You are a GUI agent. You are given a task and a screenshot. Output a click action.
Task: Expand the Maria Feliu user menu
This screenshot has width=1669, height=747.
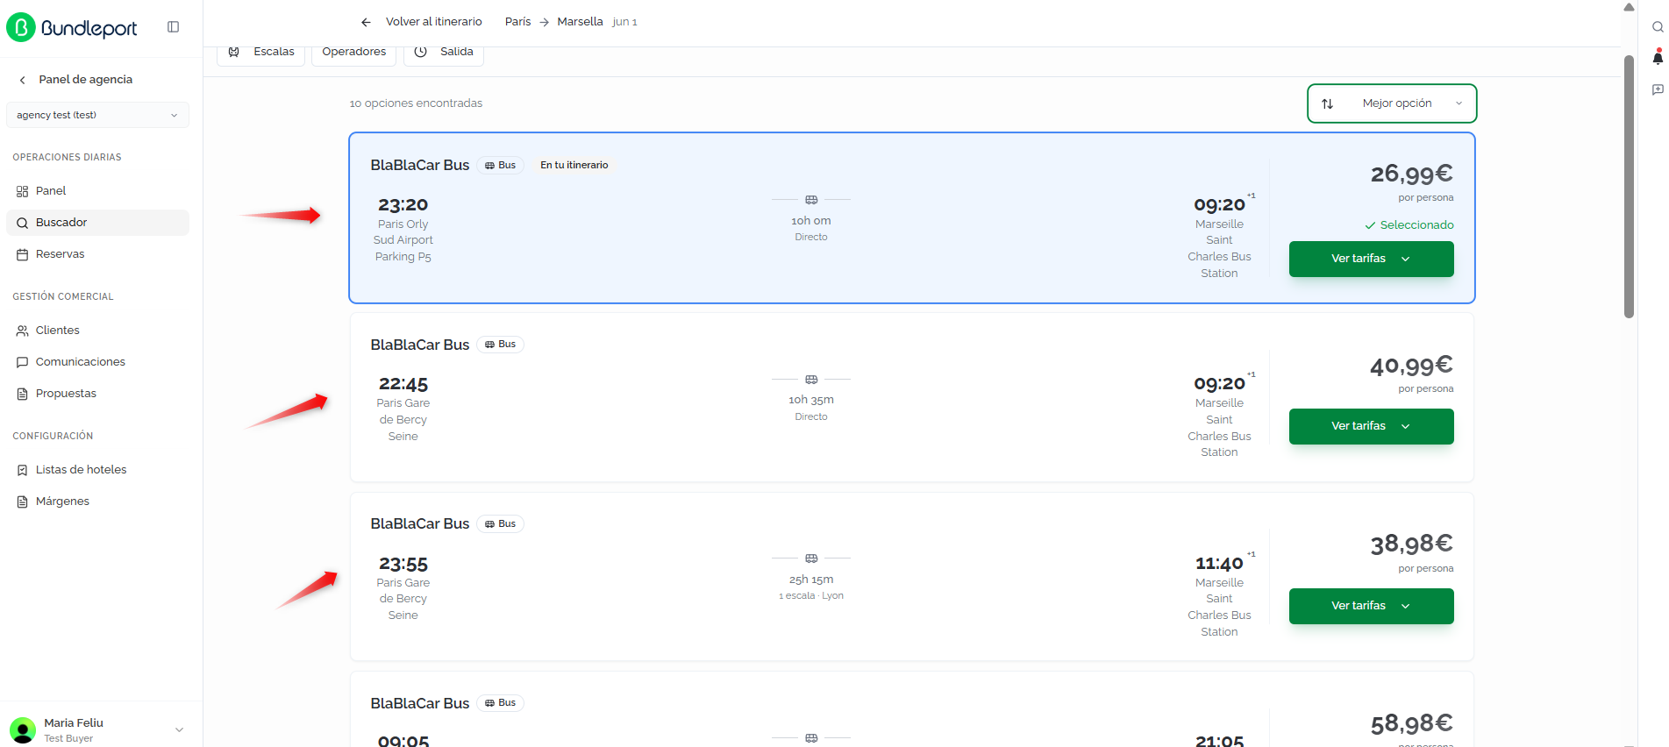click(x=96, y=729)
